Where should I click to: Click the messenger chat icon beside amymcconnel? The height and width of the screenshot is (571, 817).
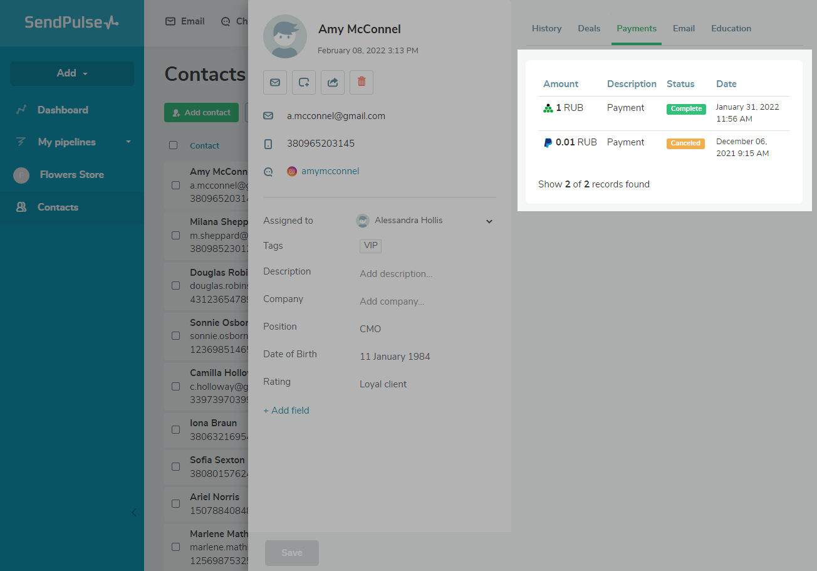268,172
